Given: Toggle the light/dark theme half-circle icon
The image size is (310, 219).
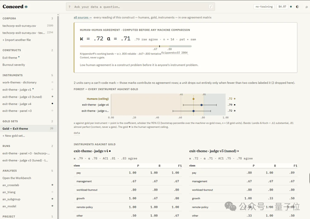Looking at the screenshot, I should [x=297, y=7].
